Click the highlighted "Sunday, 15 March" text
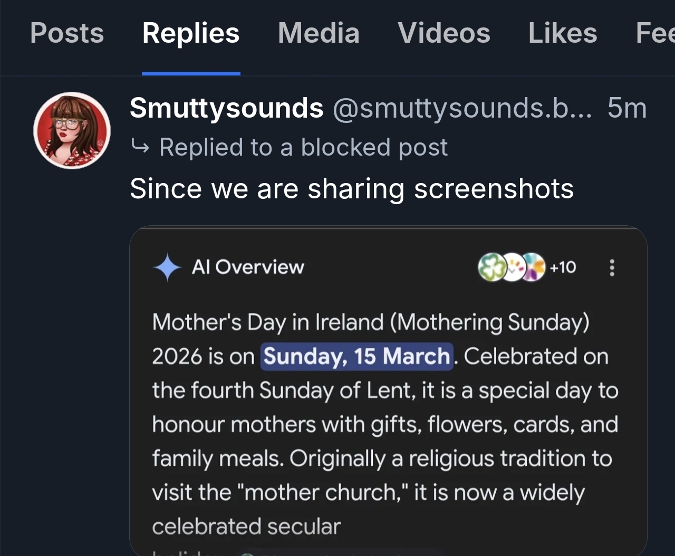Image resolution: width=675 pixels, height=556 pixels. (356, 357)
